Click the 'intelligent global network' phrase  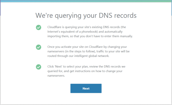92,56
